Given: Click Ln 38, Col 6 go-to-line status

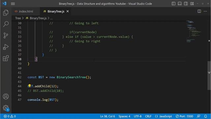Looking at the screenshot, I should click(107, 116).
